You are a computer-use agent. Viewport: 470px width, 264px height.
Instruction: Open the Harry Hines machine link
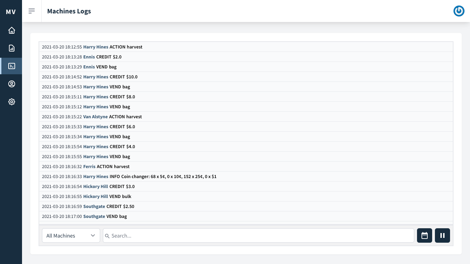point(95,47)
